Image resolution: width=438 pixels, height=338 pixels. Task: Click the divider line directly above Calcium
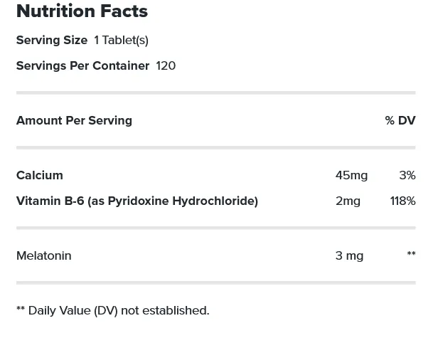point(215,147)
